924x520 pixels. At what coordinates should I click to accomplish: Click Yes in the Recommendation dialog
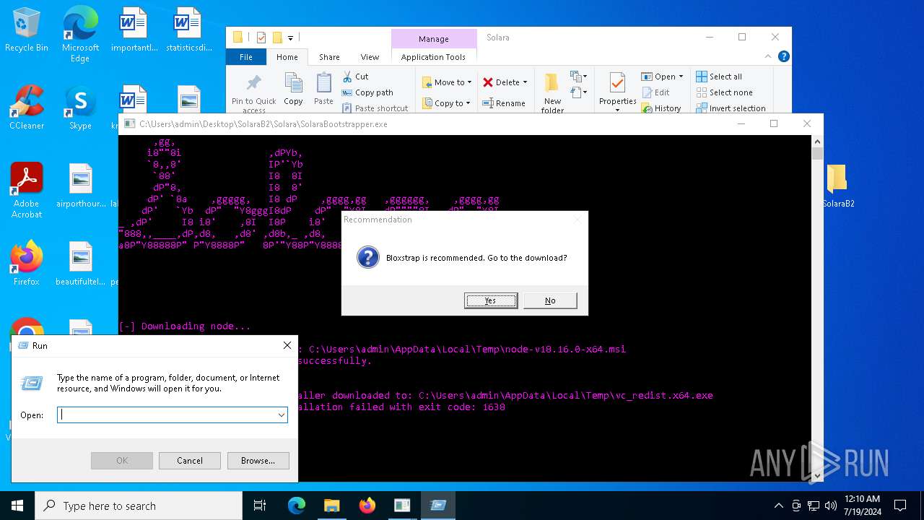491,300
